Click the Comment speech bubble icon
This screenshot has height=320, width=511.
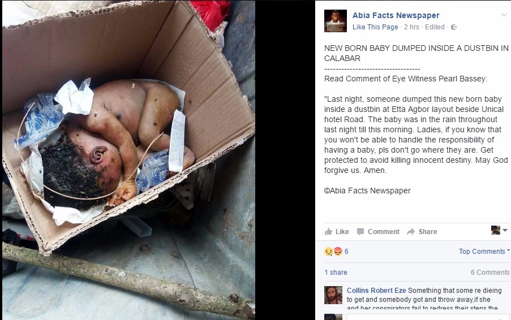[360, 232]
